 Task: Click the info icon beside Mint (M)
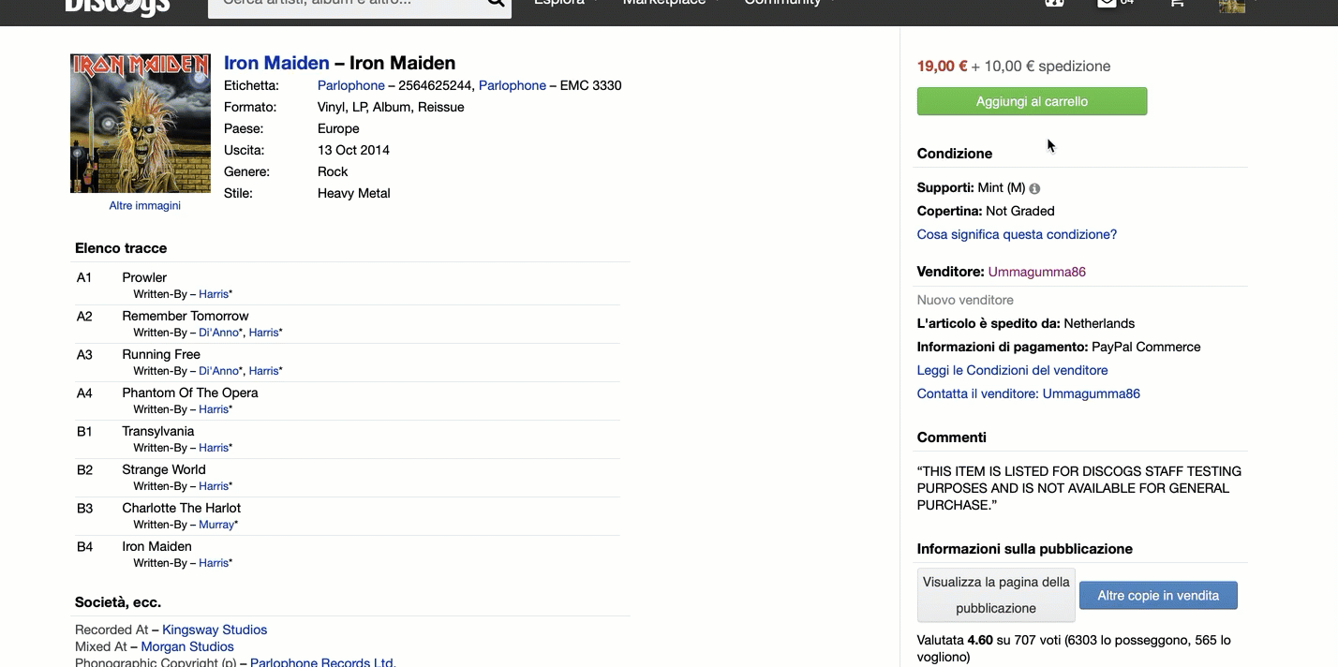coord(1034,188)
